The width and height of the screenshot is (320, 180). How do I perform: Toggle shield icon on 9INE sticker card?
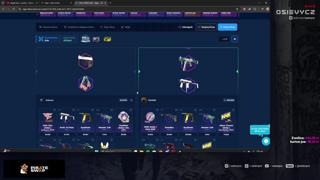157,110
